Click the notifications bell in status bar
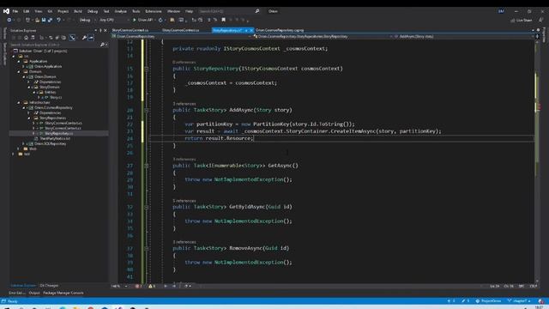549x309 pixels. pyautogui.click(x=541, y=301)
